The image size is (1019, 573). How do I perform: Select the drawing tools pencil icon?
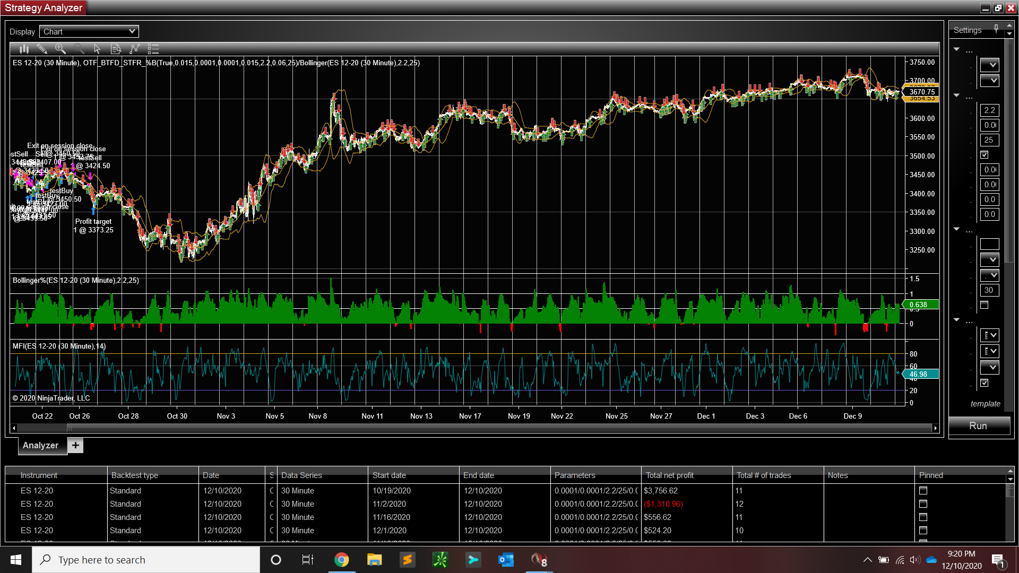click(42, 49)
